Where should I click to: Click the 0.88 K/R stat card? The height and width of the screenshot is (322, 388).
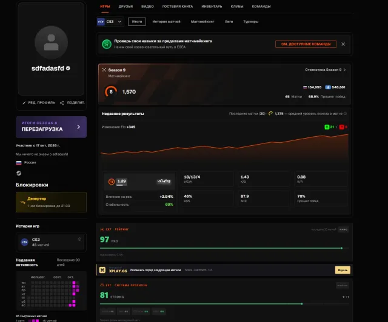[x=321, y=179]
